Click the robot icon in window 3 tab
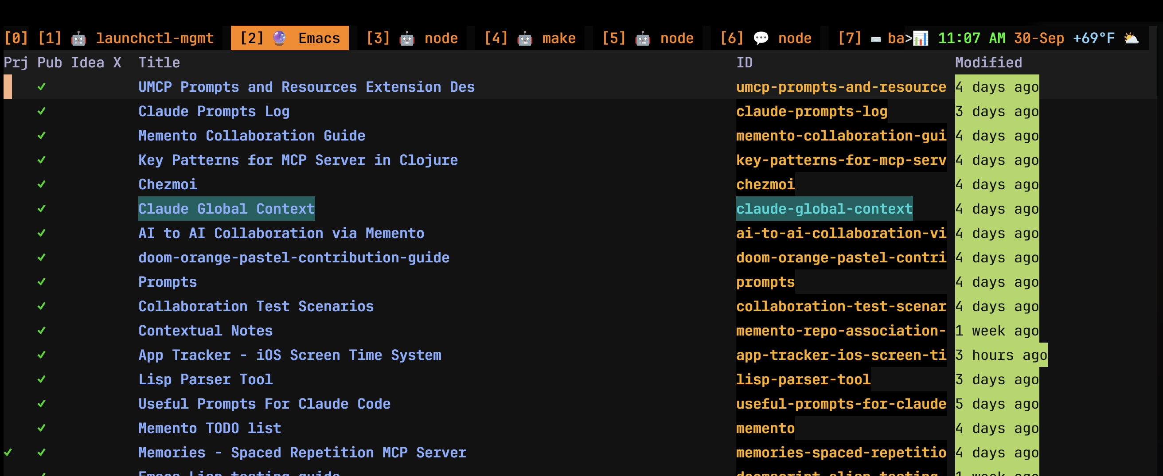 coord(406,39)
